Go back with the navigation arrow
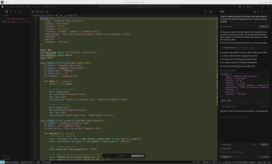Viewport: 272px width, 164px height. (x=92, y=7)
